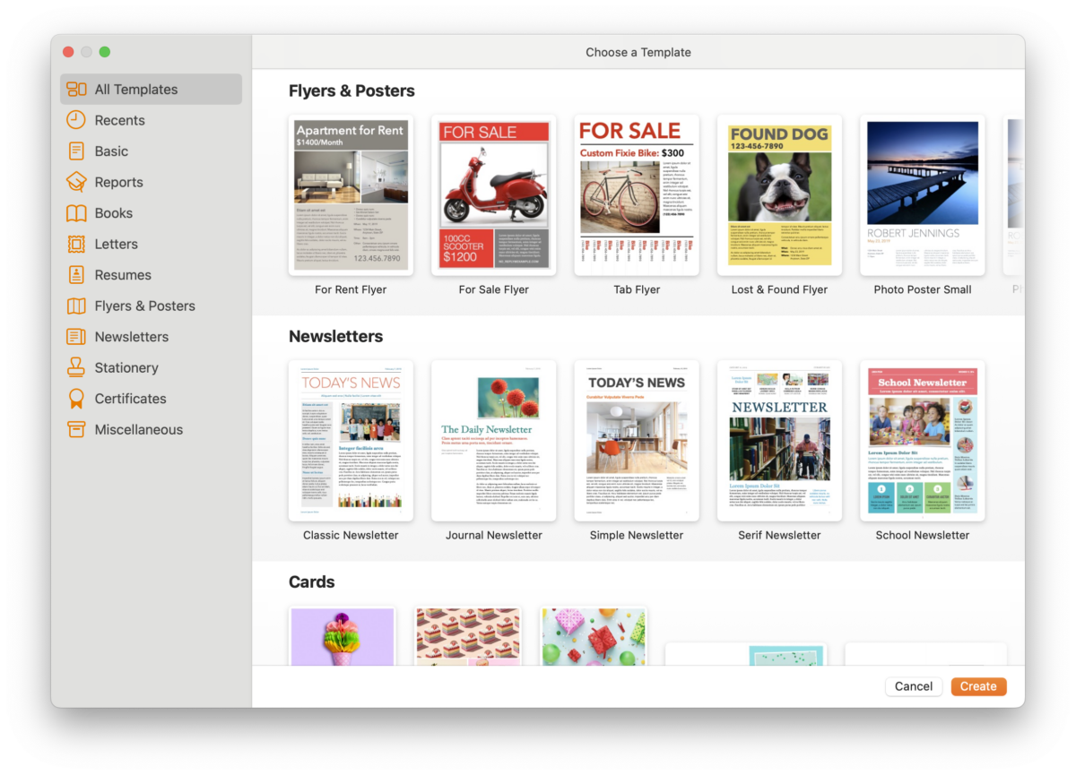Open the Newsletters sidebar category
1076x775 pixels.
[x=132, y=336]
